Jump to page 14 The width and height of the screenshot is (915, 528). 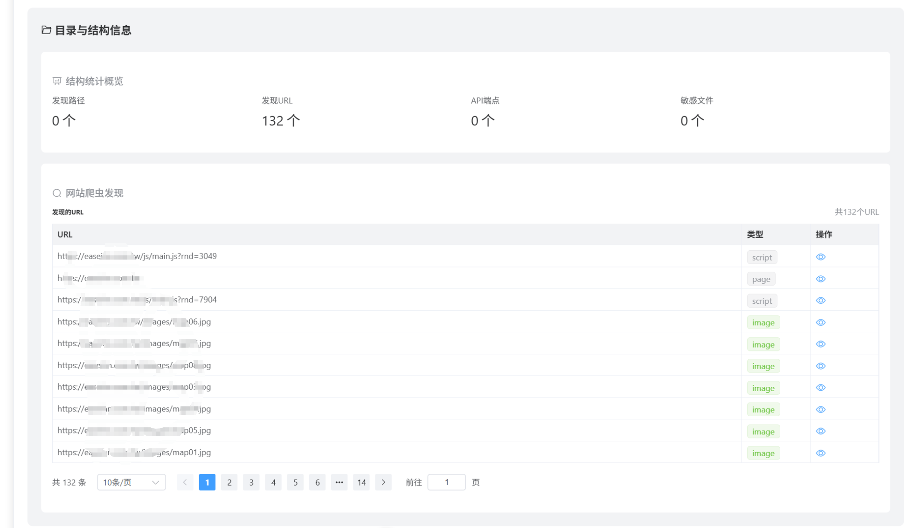click(361, 482)
